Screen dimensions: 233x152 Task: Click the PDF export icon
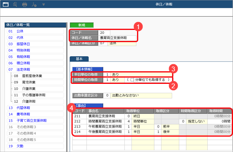[34, 4]
